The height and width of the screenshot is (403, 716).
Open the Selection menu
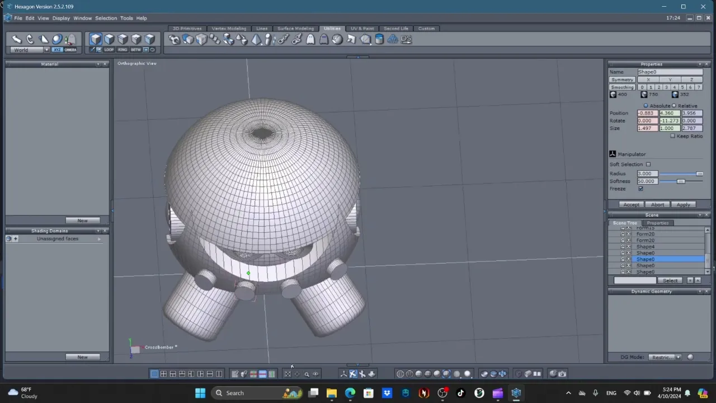tap(106, 18)
